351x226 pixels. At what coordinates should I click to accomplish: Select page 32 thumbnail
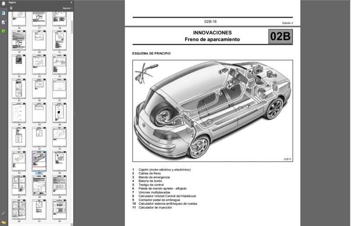pyautogui.click(x=39, y=137)
